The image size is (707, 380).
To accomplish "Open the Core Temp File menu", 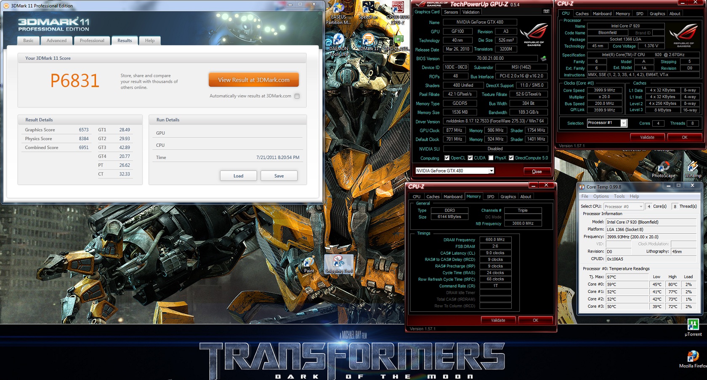I will tap(585, 197).
